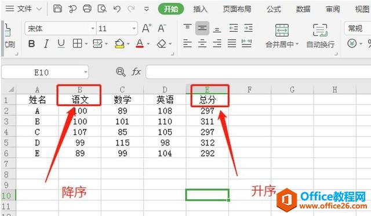Switch to the 插入 tab
The width and height of the screenshot is (371, 216).
point(200,9)
